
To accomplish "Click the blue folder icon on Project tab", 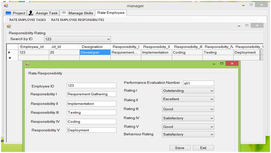I will pos(8,13).
